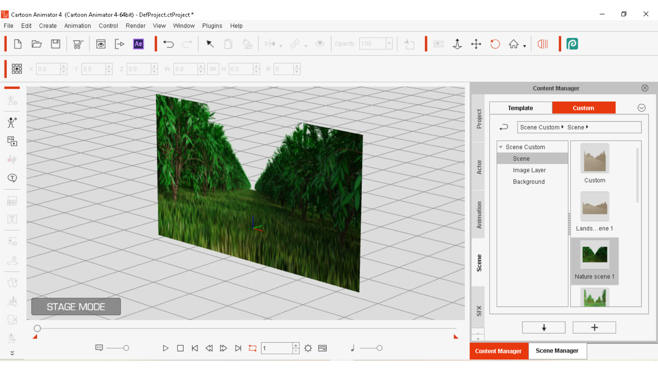Open the Animation menu

coord(77,26)
